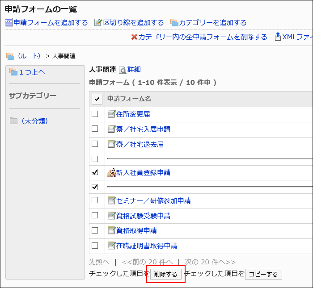Check the unchecked separator line checkbox

(x=95, y=159)
